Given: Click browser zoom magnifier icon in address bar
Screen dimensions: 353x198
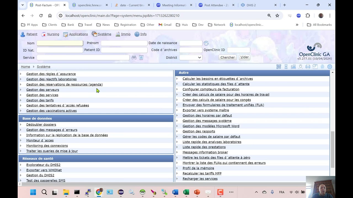Looking at the screenshot, I should pos(269,16).
